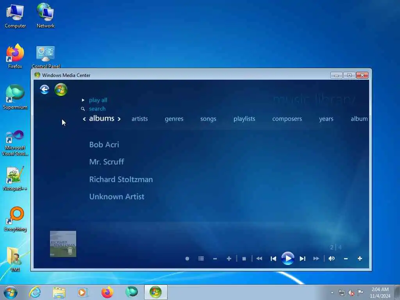Screen dimensions: 400x300
Task: Open the Network desktop icon
Action: coord(45,16)
